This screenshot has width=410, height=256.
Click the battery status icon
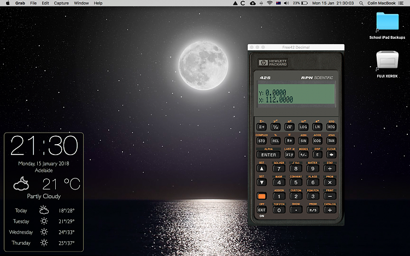pos(304,3)
